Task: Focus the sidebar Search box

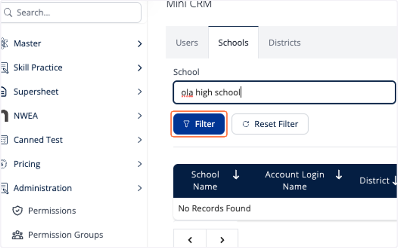Action: coord(71,13)
